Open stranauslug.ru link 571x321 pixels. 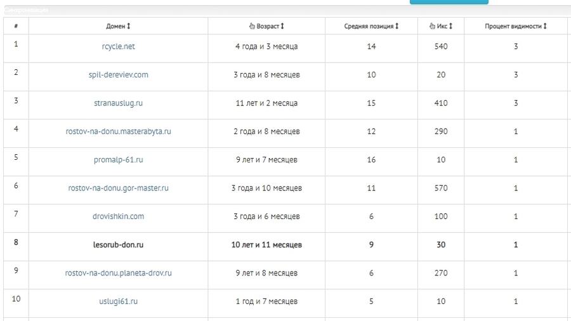tap(119, 103)
